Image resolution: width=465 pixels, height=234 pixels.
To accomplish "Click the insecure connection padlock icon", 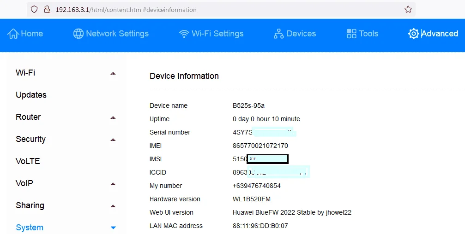I will 47,10.
